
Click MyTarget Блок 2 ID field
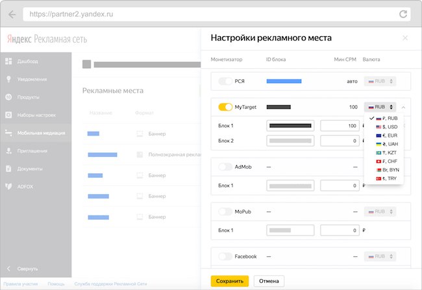tap(290, 141)
